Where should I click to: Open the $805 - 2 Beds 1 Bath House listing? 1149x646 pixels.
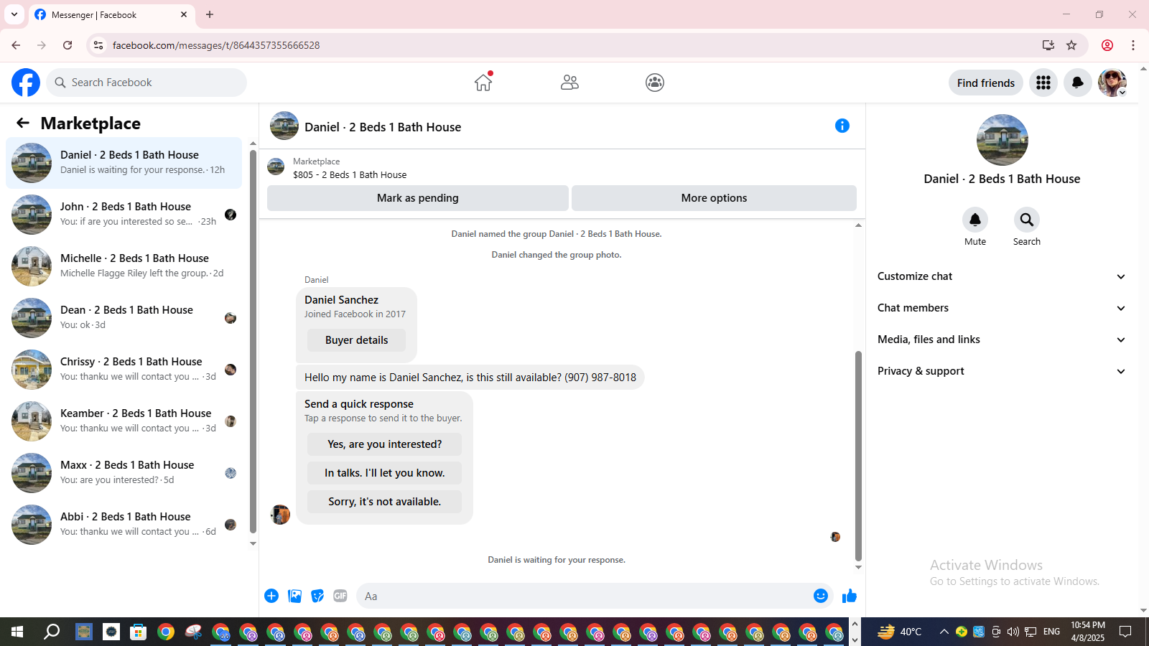click(x=350, y=174)
